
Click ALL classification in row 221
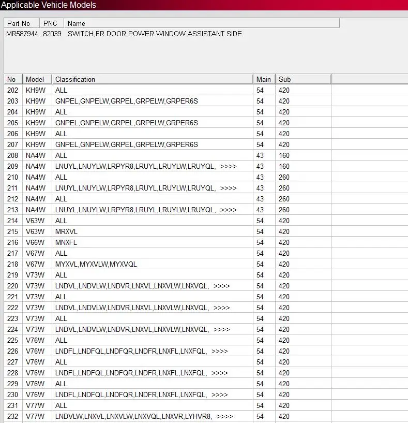click(x=61, y=297)
